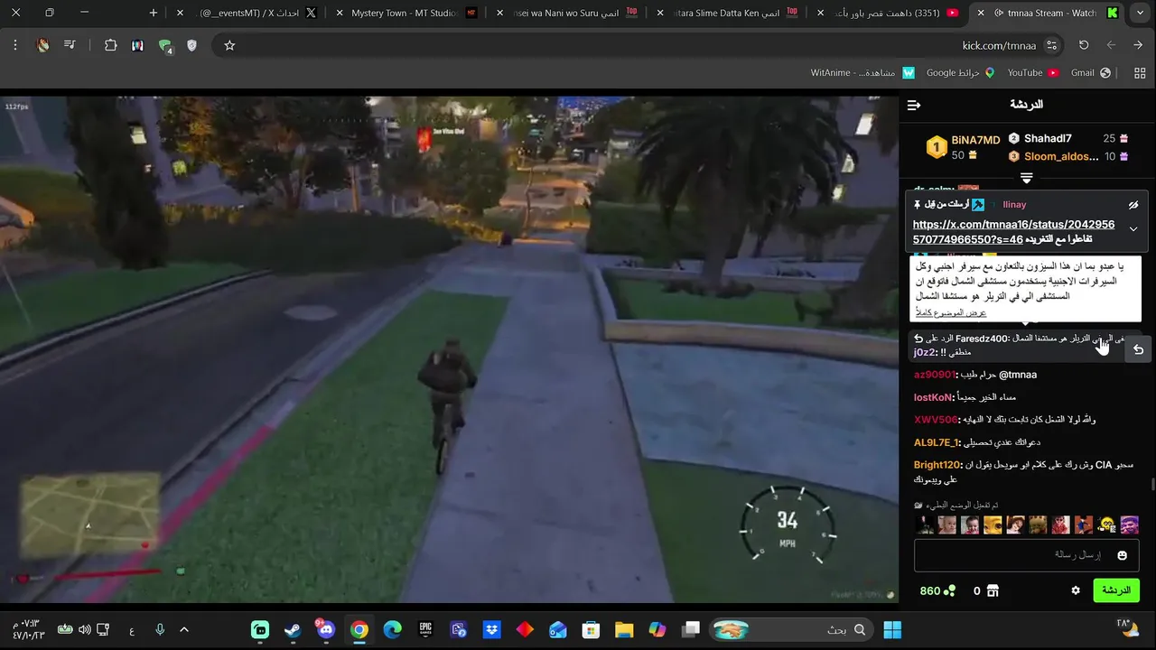View the 860 channel points balance
Screen dimensions: 1156x650
(937, 591)
